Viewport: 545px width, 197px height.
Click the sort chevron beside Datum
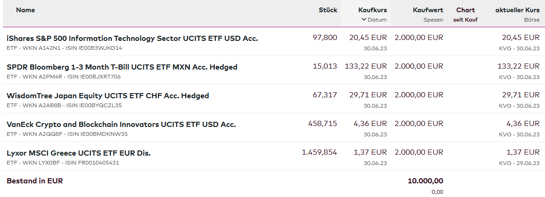pos(363,20)
